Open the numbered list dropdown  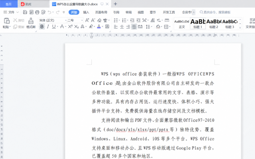(x=127, y=20)
